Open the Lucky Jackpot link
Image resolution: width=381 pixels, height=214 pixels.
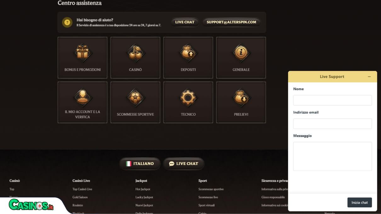click(x=144, y=197)
